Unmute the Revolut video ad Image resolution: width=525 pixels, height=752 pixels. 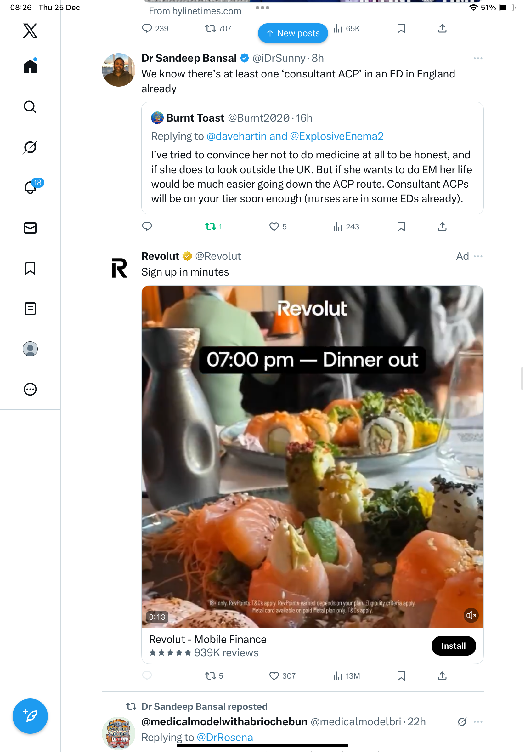[471, 615]
